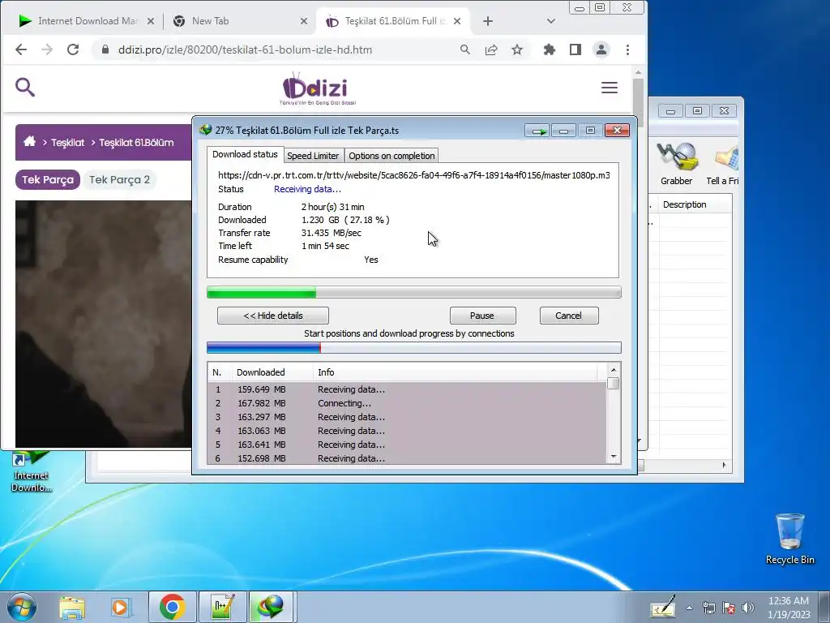The image size is (830, 623).
Task: Click the network icon in system tray
Action: 708,608
